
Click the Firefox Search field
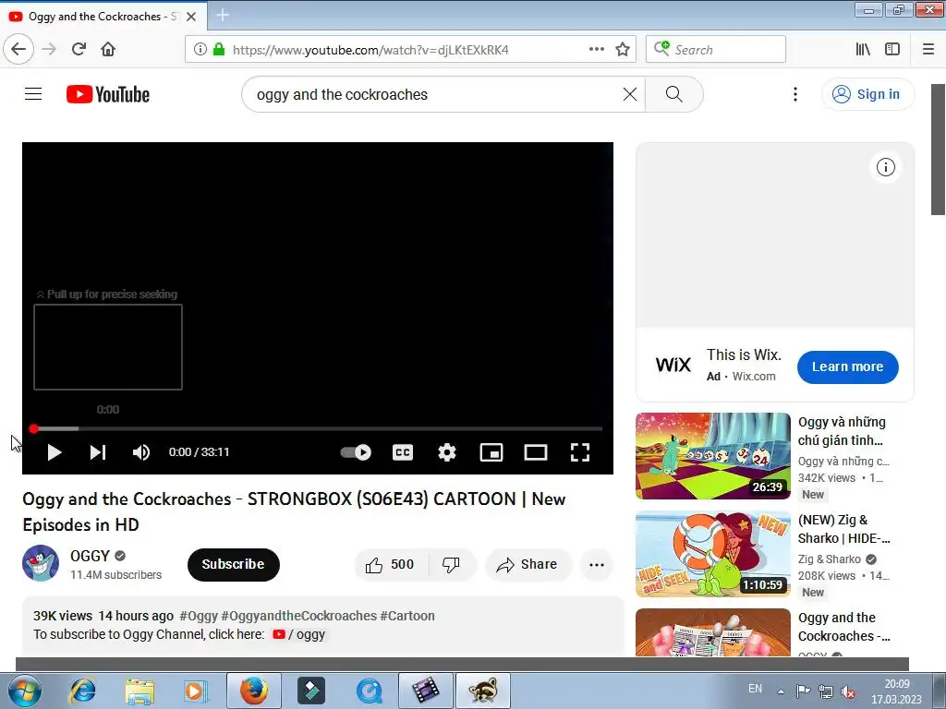click(716, 49)
